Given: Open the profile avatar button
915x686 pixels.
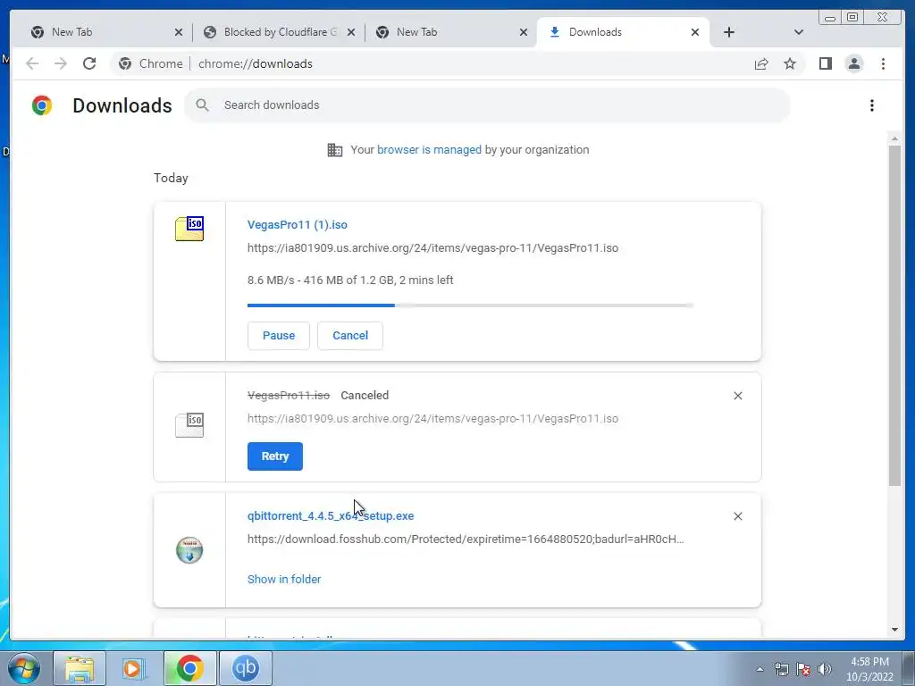Looking at the screenshot, I should pyautogui.click(x=853, y=63).
